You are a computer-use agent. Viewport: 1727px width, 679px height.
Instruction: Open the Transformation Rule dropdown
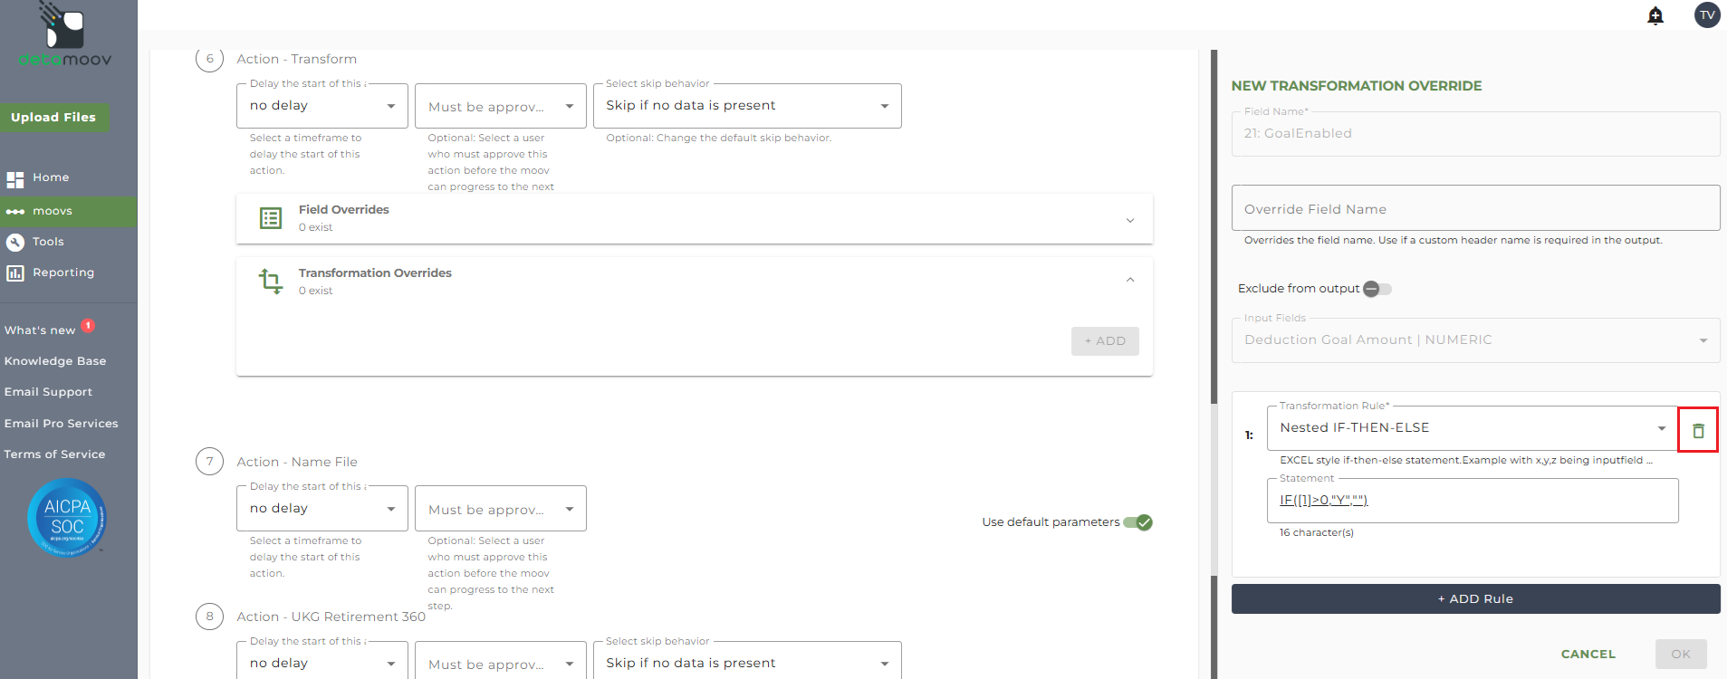pos(1661,428)
